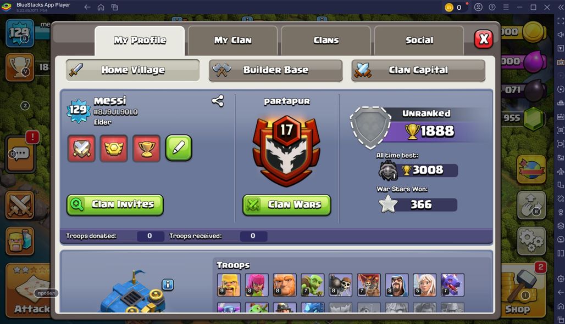Click the green Clan Invites button
Viewport: 565px width, 324px height.
coord(115,205)
